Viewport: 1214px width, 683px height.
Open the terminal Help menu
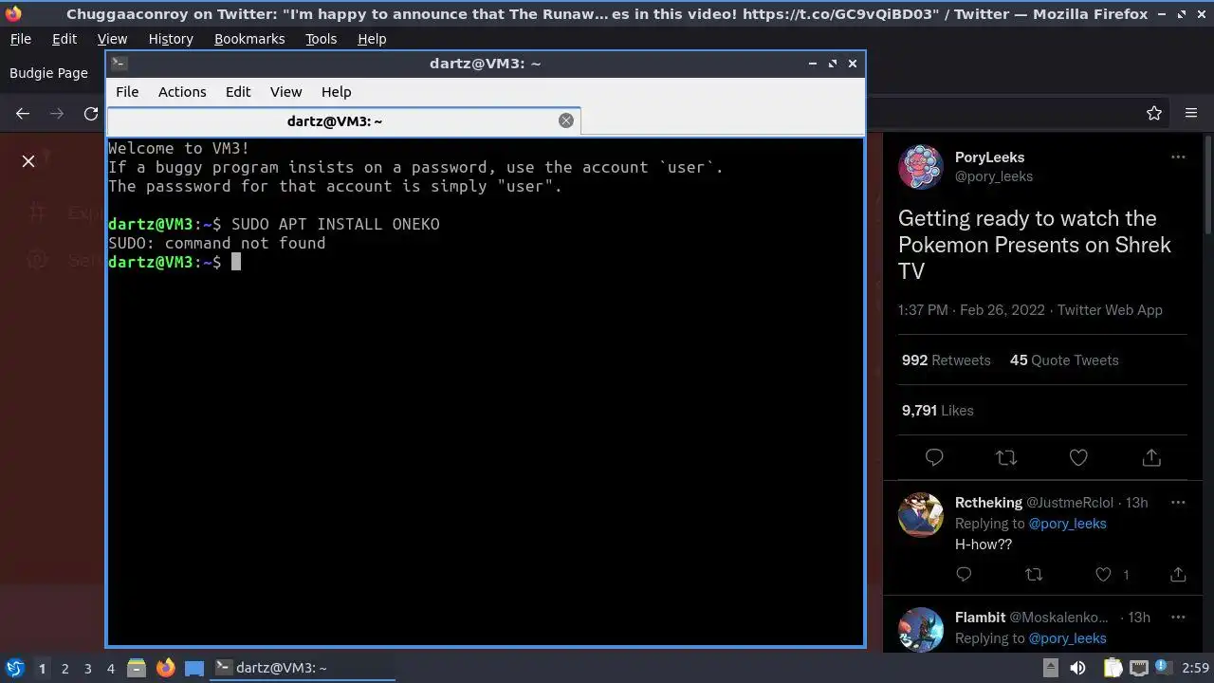(x=337, y=92)
